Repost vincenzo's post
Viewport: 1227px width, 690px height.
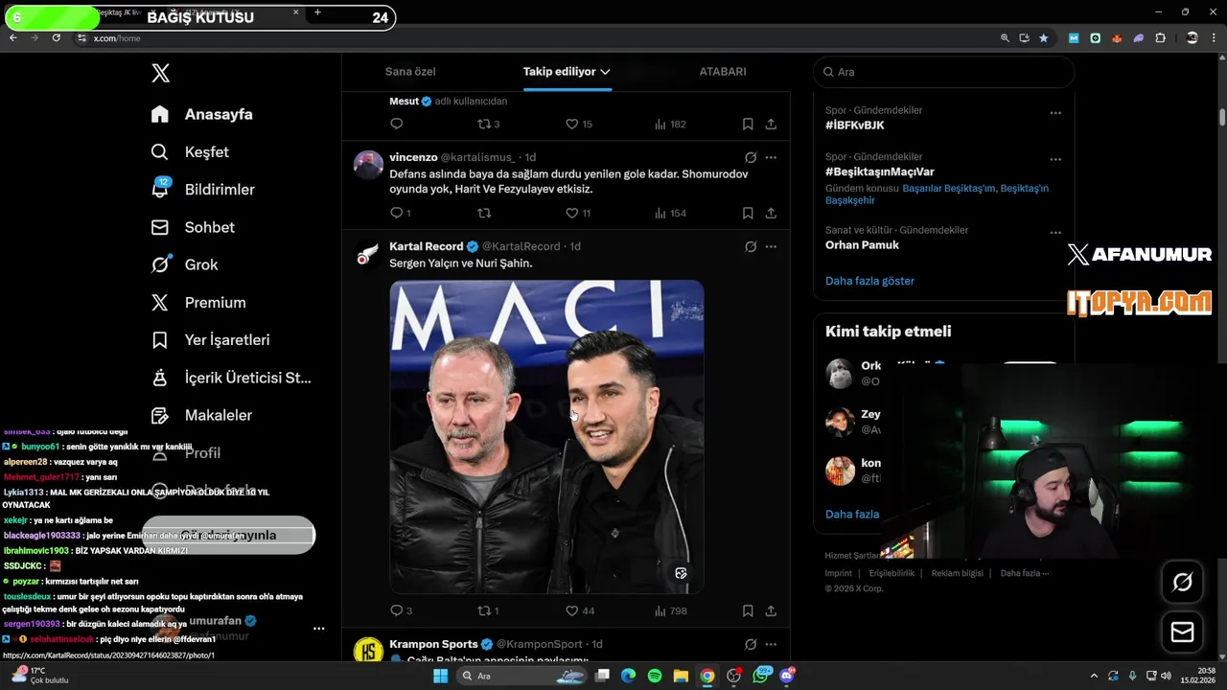click(484, 213)
